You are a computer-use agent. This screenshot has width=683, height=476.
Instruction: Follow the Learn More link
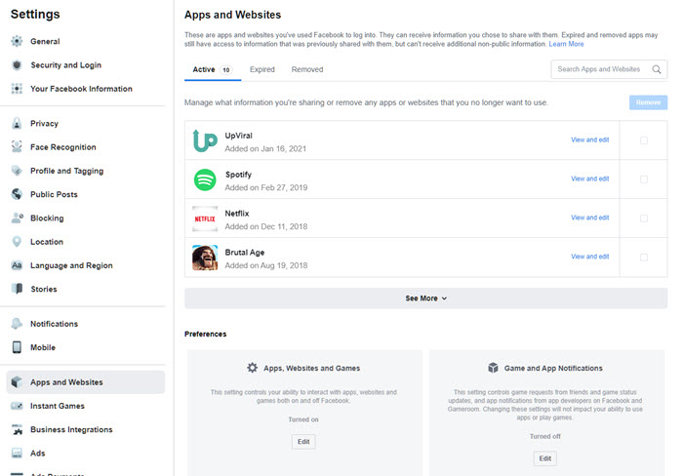click(566, 44)
